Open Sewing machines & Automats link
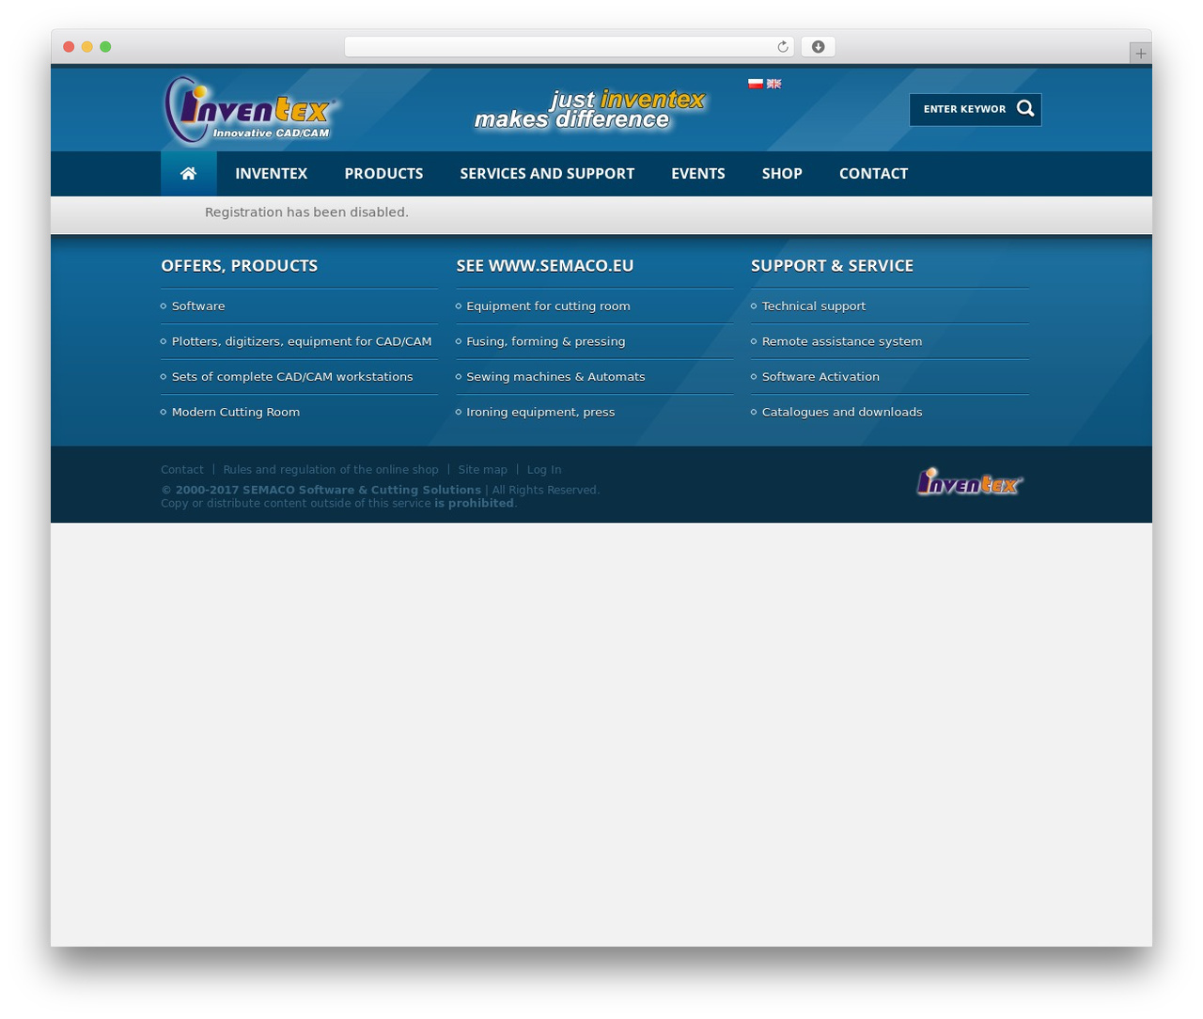Image resolution: width=1203 pixels, height=1019 pixels. click(x=555, y=377)
